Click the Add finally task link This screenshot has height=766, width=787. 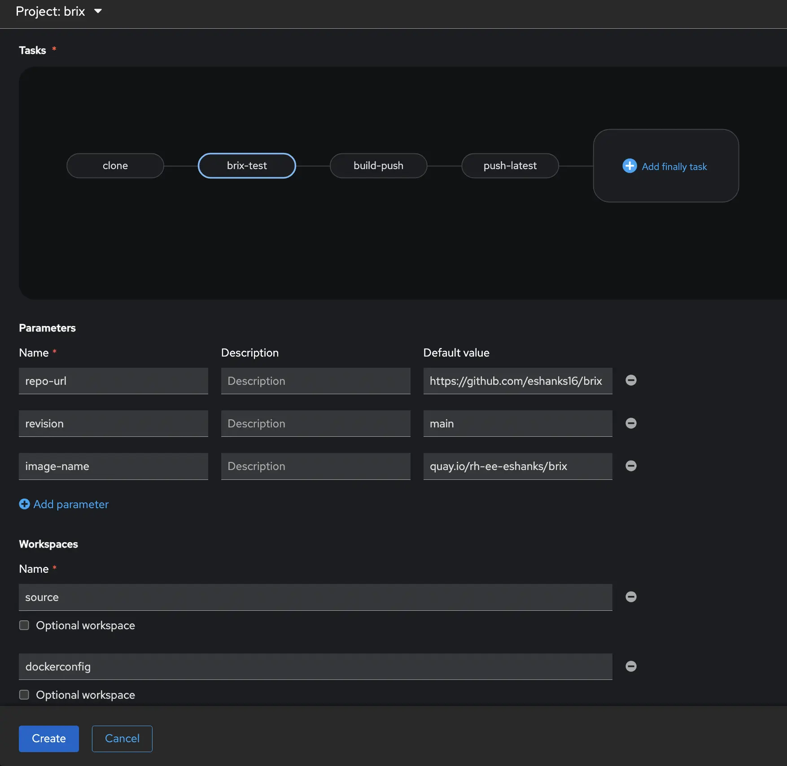tap(674, 166)
